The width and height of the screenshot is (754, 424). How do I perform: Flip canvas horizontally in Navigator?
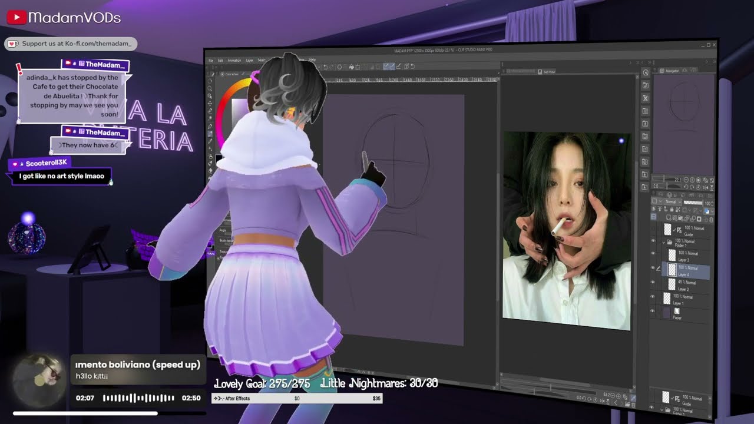pyautogui.click(x=706, y=187)
